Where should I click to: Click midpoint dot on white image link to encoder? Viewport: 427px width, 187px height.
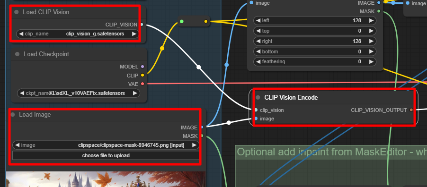click(229, 123)
